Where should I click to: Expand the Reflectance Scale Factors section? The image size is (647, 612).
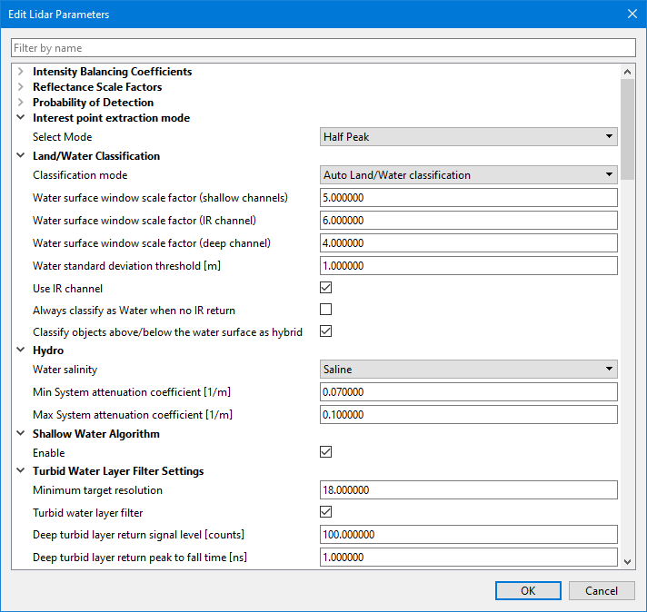20,87
